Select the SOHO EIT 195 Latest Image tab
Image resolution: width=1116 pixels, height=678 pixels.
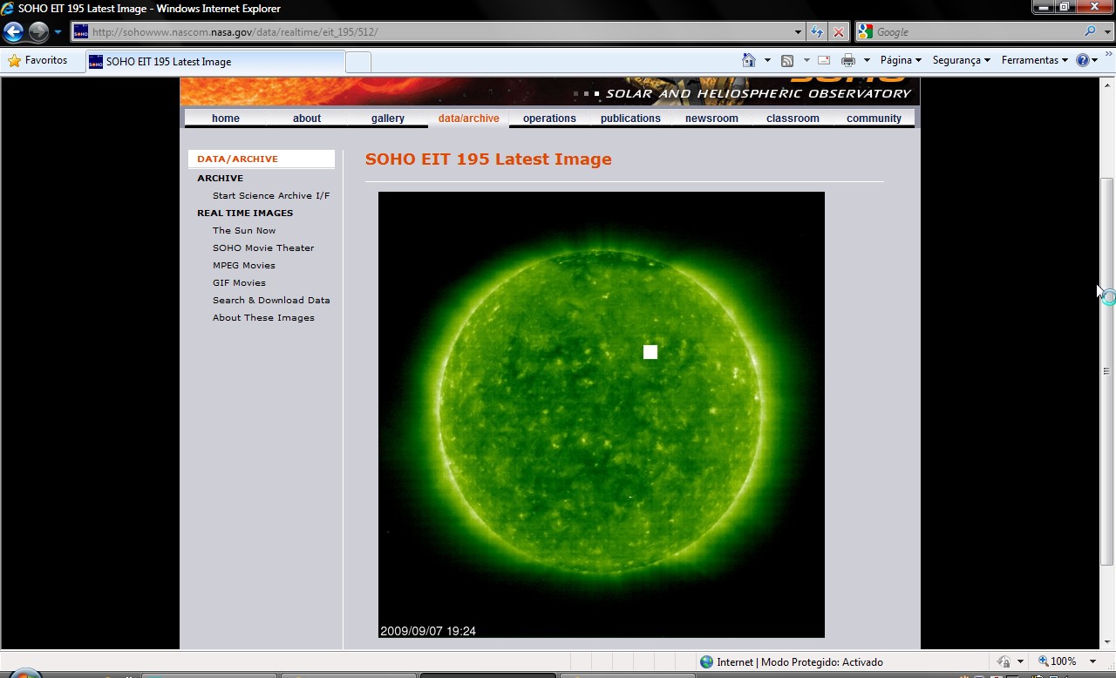[214, 62]
